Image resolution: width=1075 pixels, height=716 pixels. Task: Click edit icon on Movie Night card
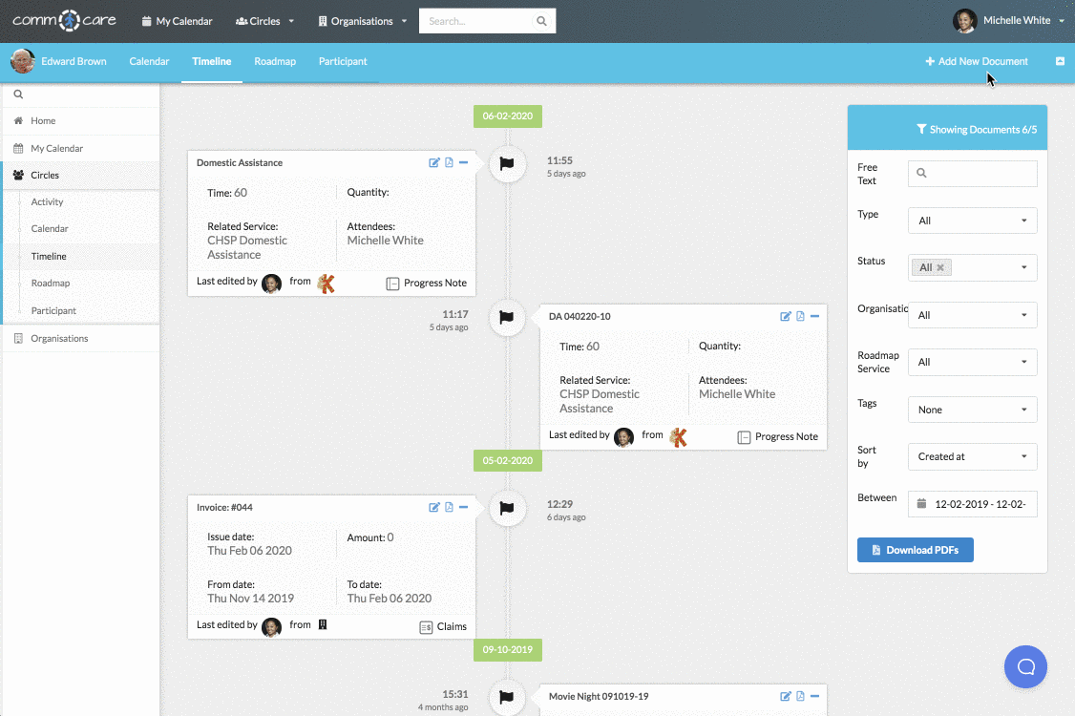(x=786, y=696)
